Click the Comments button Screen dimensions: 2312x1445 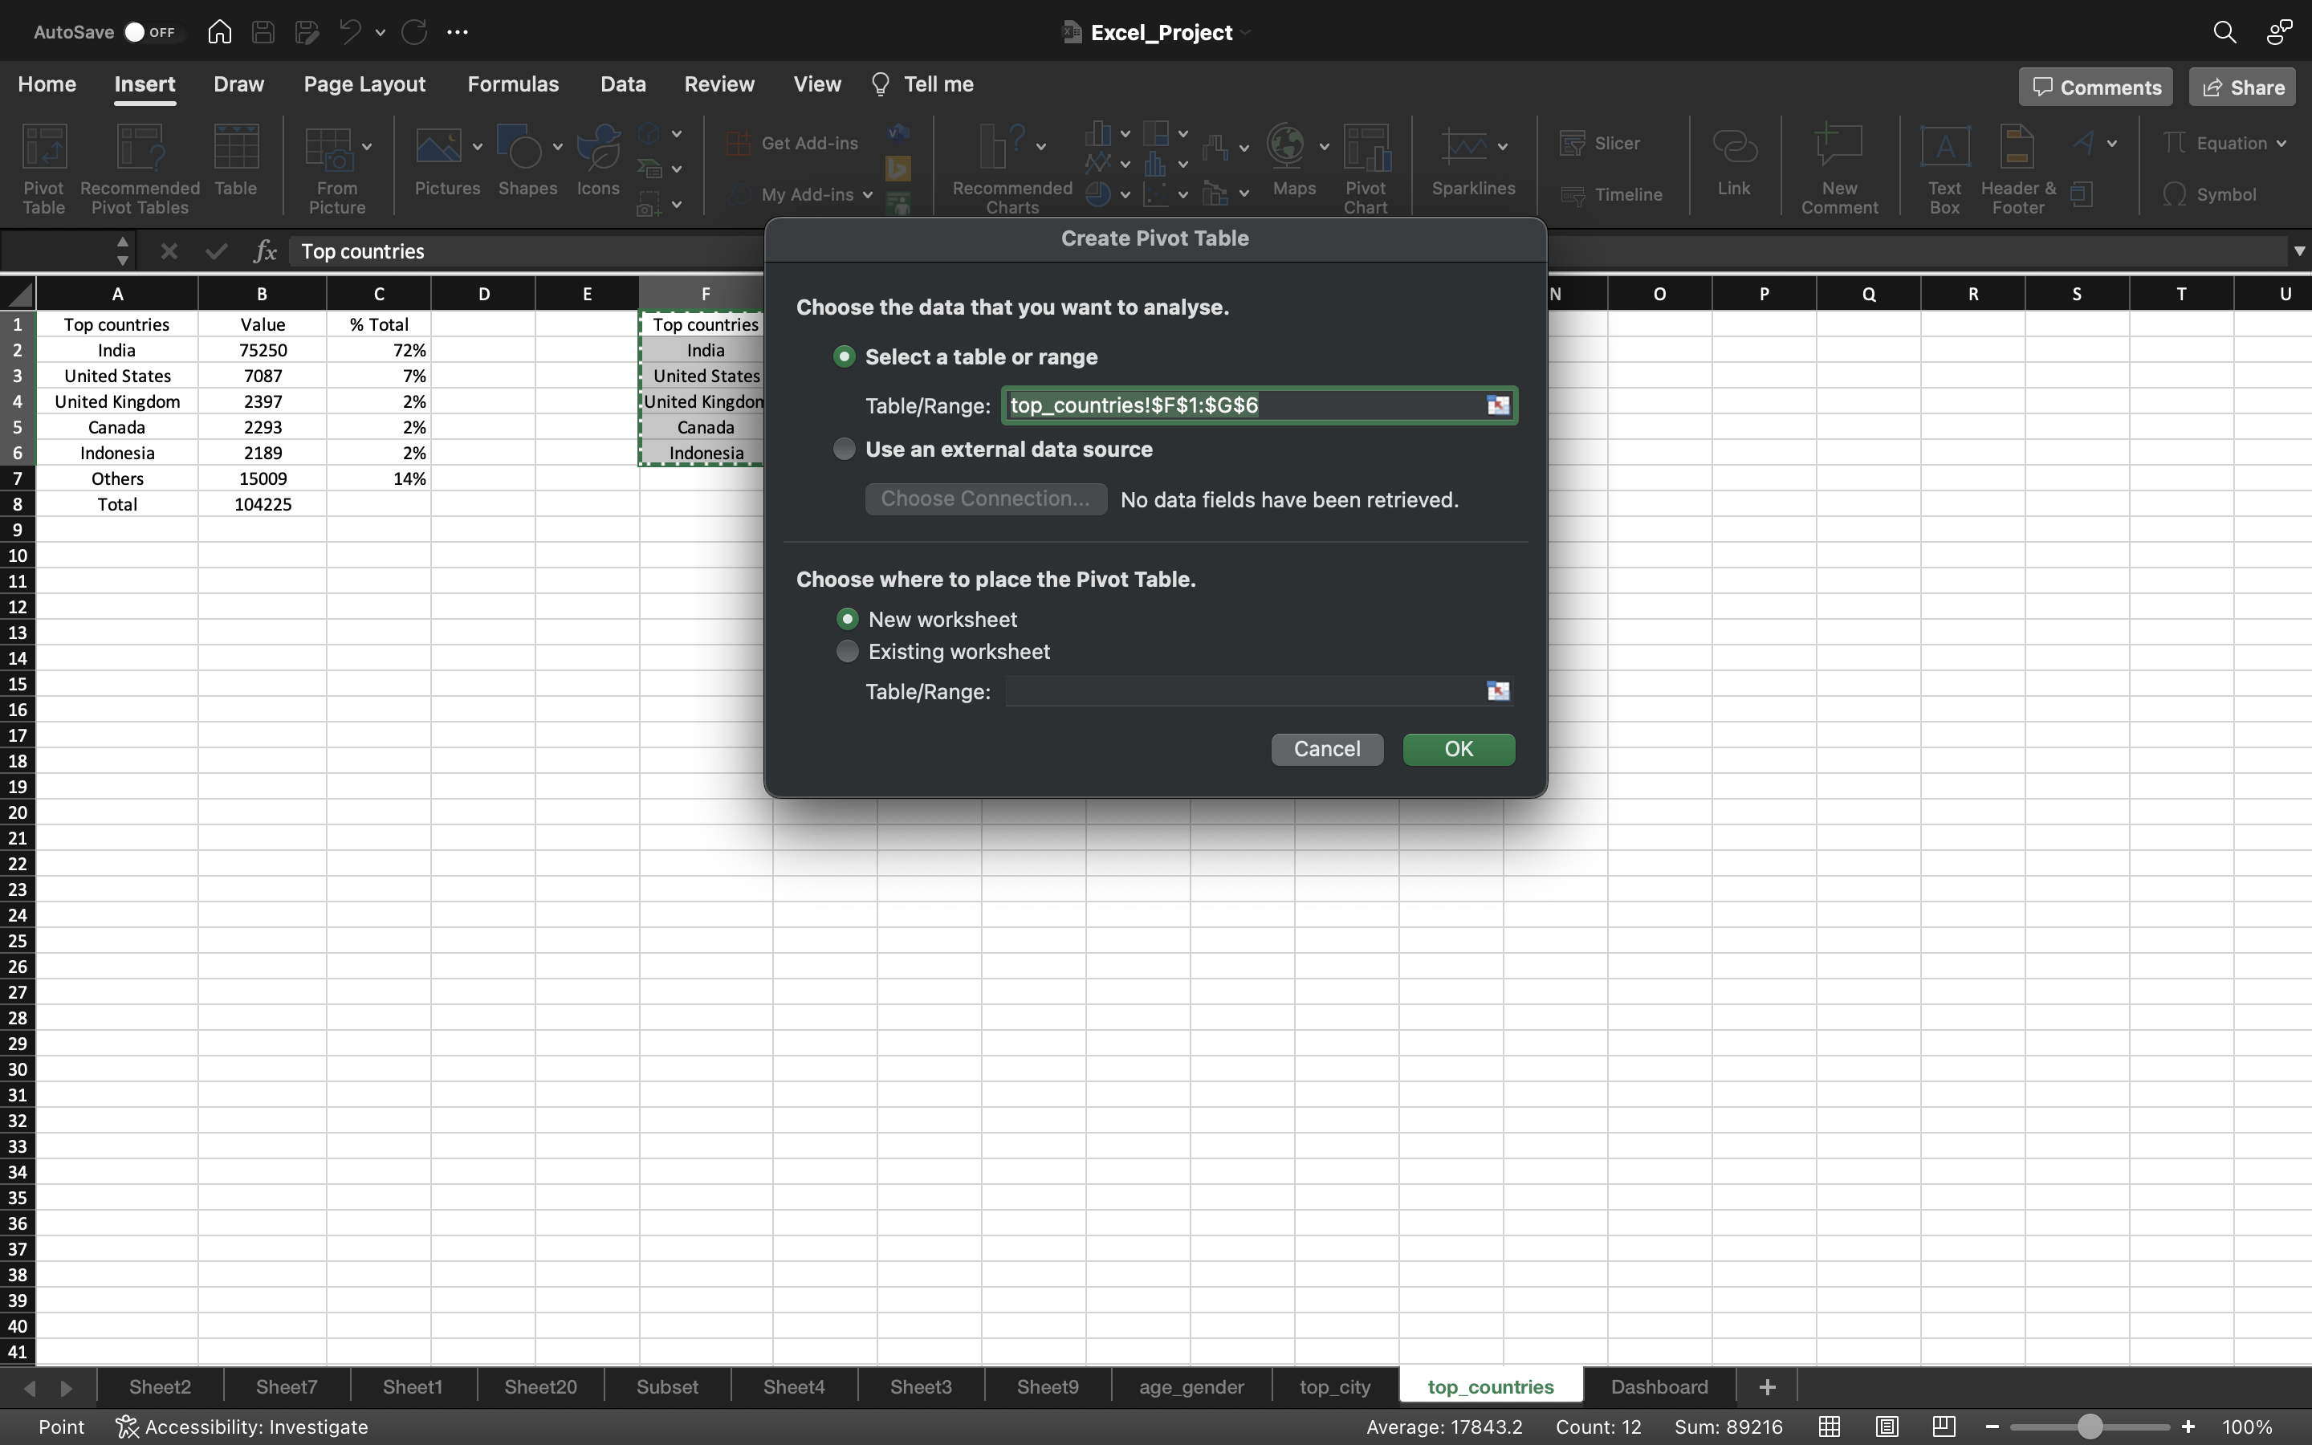(x=2096, y=87)
